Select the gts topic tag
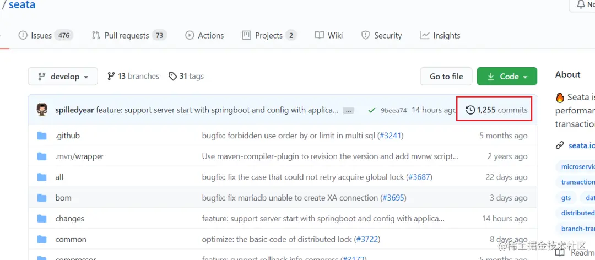The height and width of the screenshot is (260, 595). [x=566, y=198]
